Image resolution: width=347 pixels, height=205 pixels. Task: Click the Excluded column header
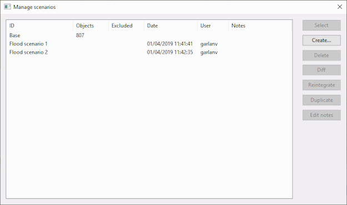126,25
